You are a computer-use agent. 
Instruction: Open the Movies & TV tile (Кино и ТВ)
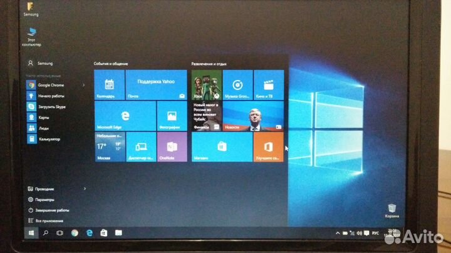[269, 85]
